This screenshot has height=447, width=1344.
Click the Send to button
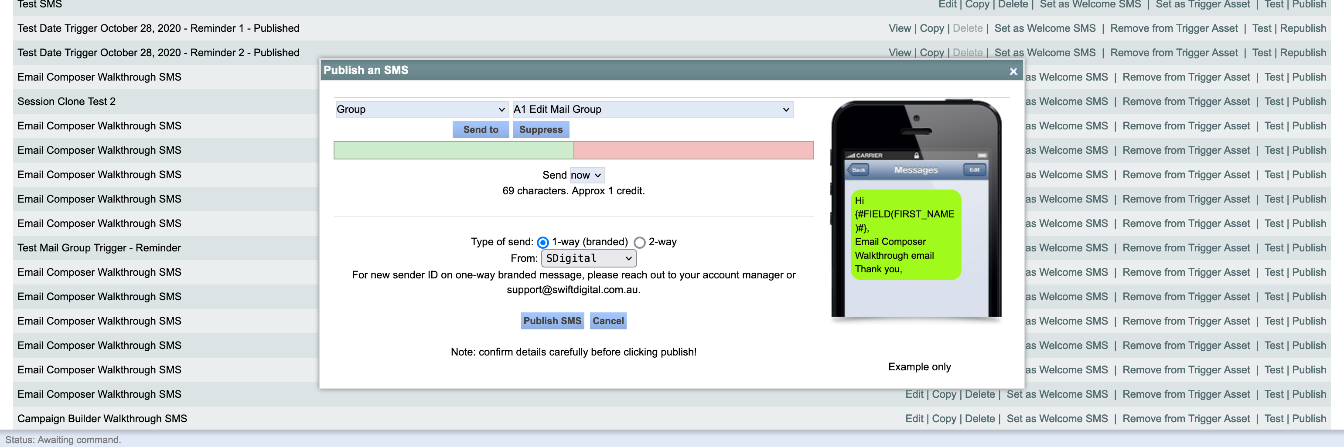coord(481,129)
